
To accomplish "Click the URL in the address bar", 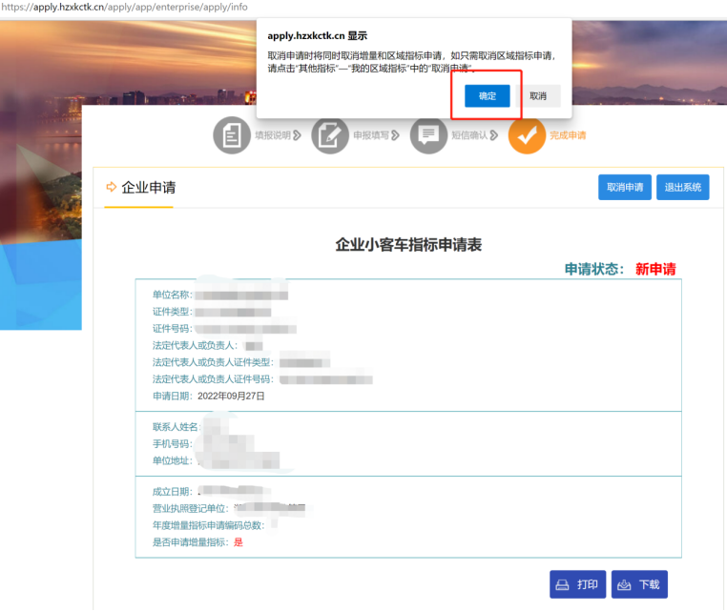I will coord(124,7).
